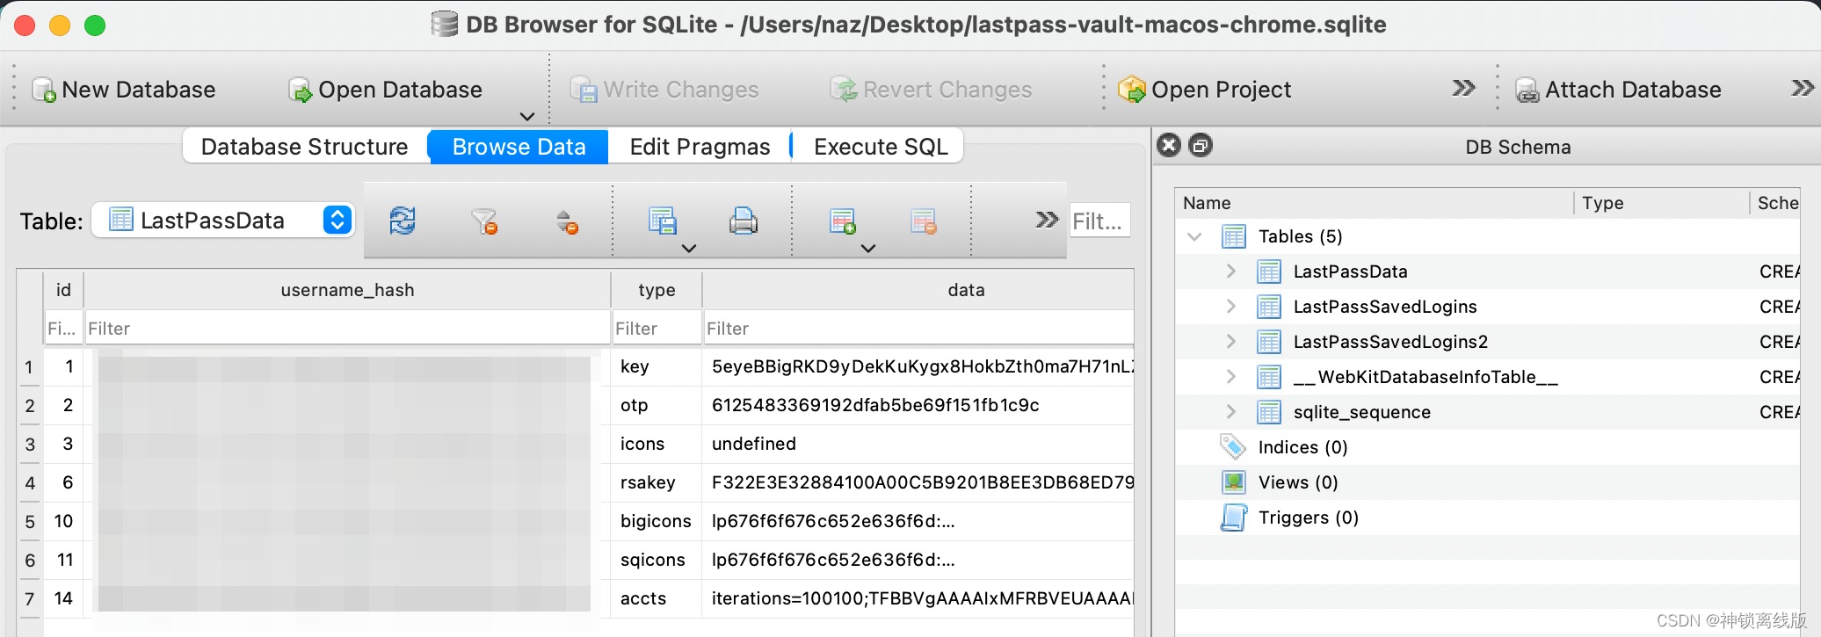Expand the __WebKitDatabaseInfoTable__ node

coord(1231,377)
